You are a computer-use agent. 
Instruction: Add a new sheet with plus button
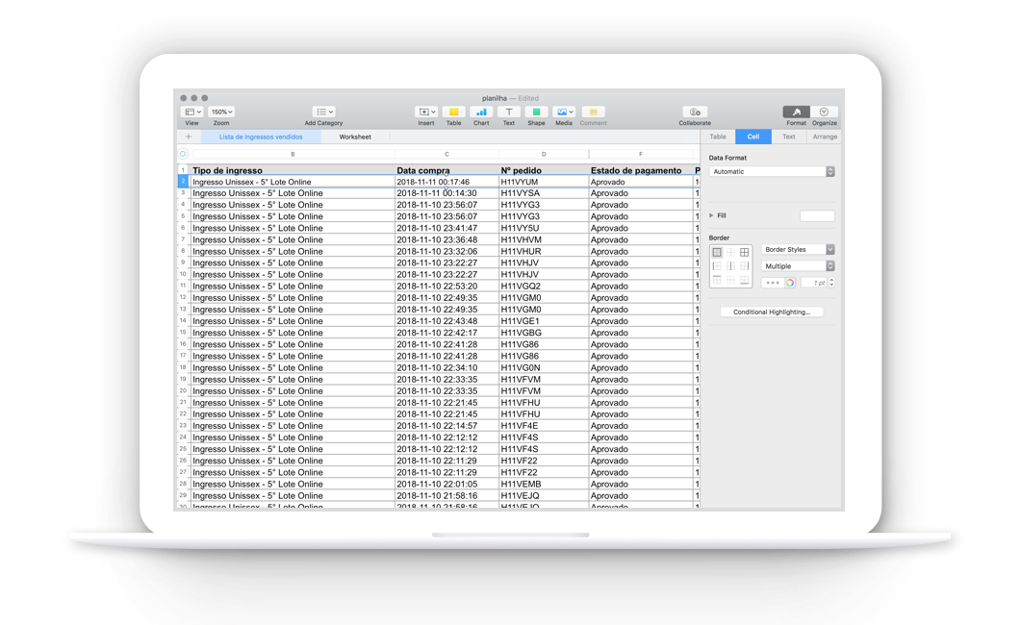(x=189, y=137)
